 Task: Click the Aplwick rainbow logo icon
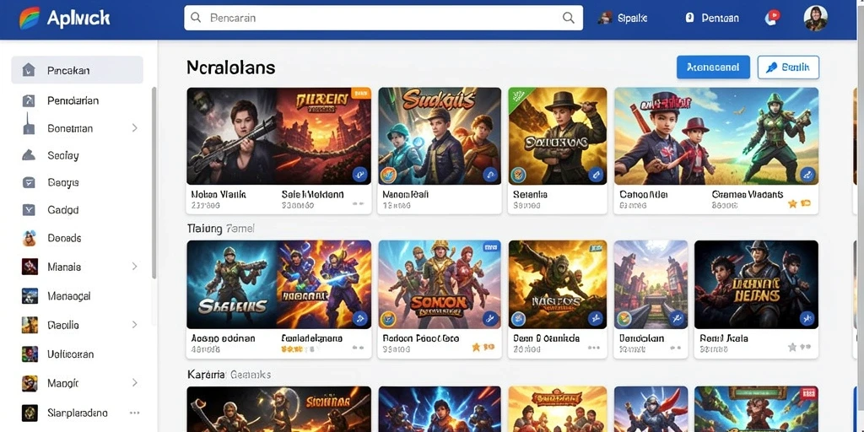[x=30, y=19]
